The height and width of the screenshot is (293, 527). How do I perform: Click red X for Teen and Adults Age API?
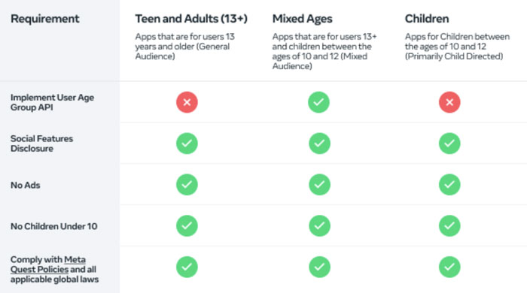187,102
